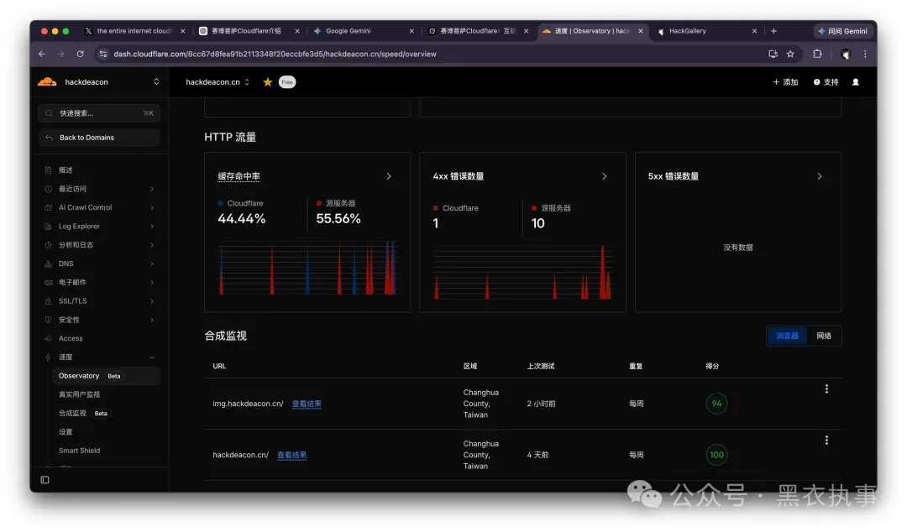Click browser forward arrow

60,54
